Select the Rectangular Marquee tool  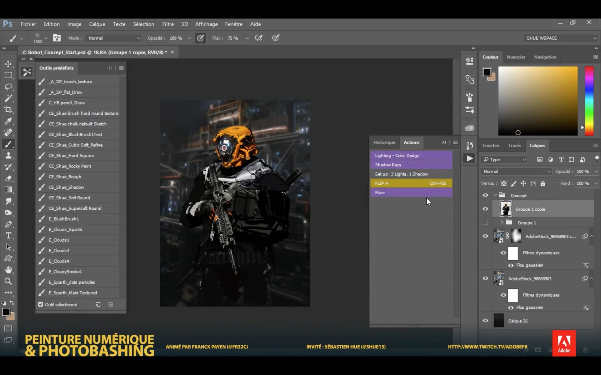(x=8, y=75)
